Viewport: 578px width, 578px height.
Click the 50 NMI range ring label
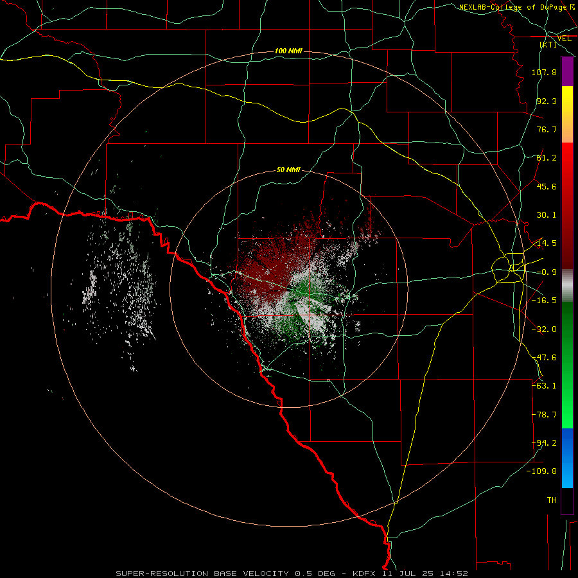[x=288, y=170]
